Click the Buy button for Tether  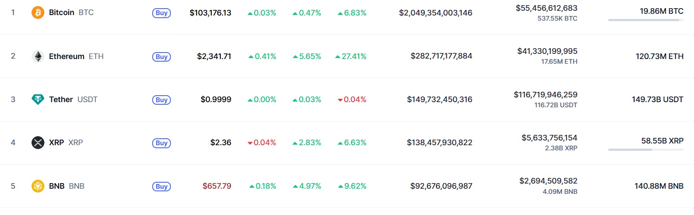[162, 100]
